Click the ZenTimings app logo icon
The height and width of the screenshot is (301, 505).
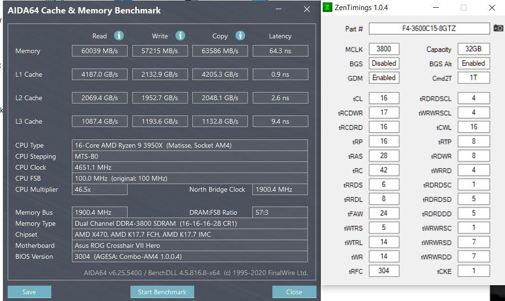(327, 7)
